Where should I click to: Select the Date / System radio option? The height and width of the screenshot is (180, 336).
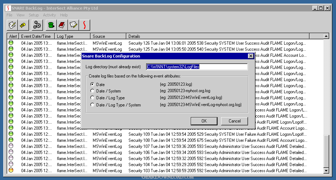(x=92, y=91)
